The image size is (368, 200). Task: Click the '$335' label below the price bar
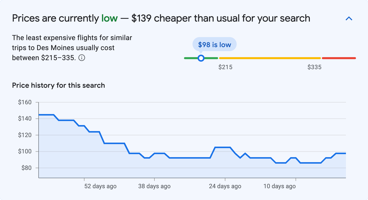(315, 67)
